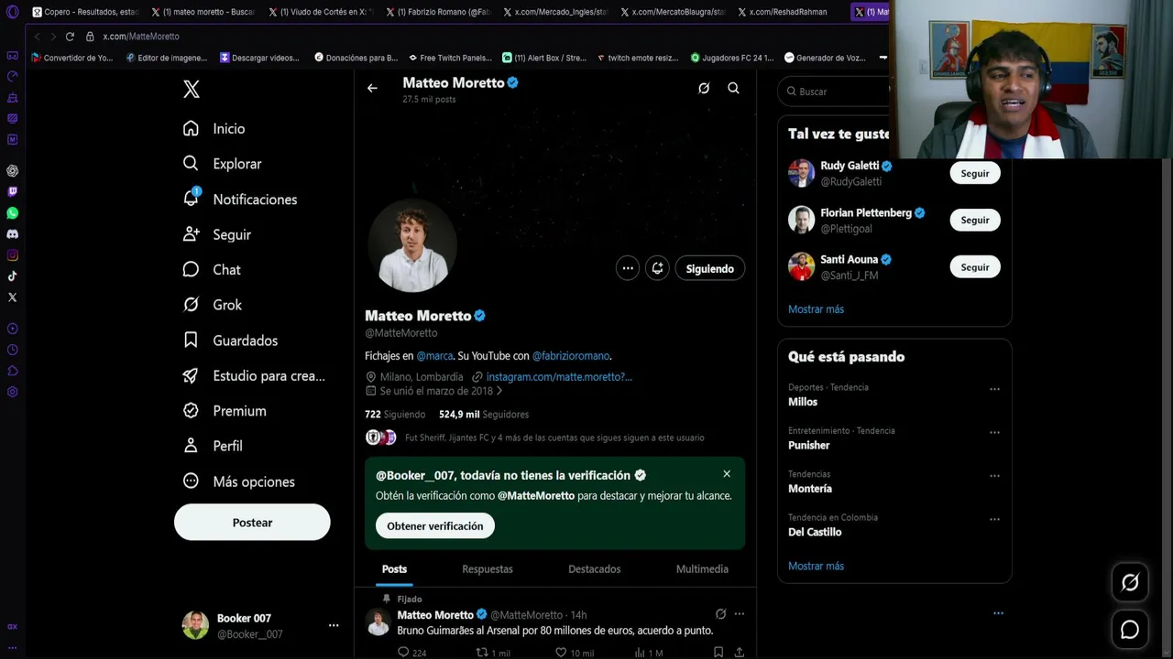Open Estudio para creadores
1173x659 pixels.
(254, 376)
